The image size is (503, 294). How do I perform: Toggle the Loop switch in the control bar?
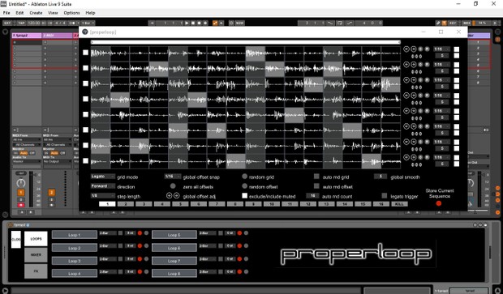coord(340,23)
